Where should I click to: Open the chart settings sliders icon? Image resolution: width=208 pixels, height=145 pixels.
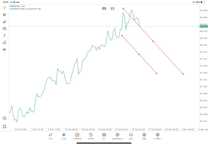pyautogui.click(x=5, y=29)
